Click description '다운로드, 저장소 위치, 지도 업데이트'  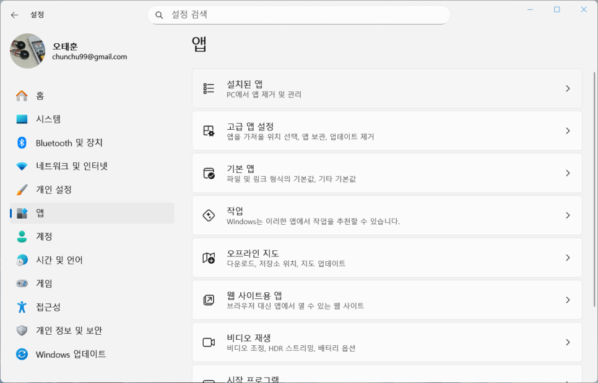(286, 263)
